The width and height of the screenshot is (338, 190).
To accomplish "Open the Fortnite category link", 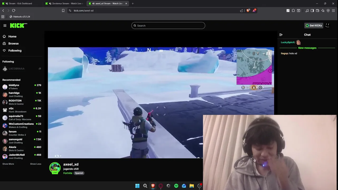I will [68, 173].
